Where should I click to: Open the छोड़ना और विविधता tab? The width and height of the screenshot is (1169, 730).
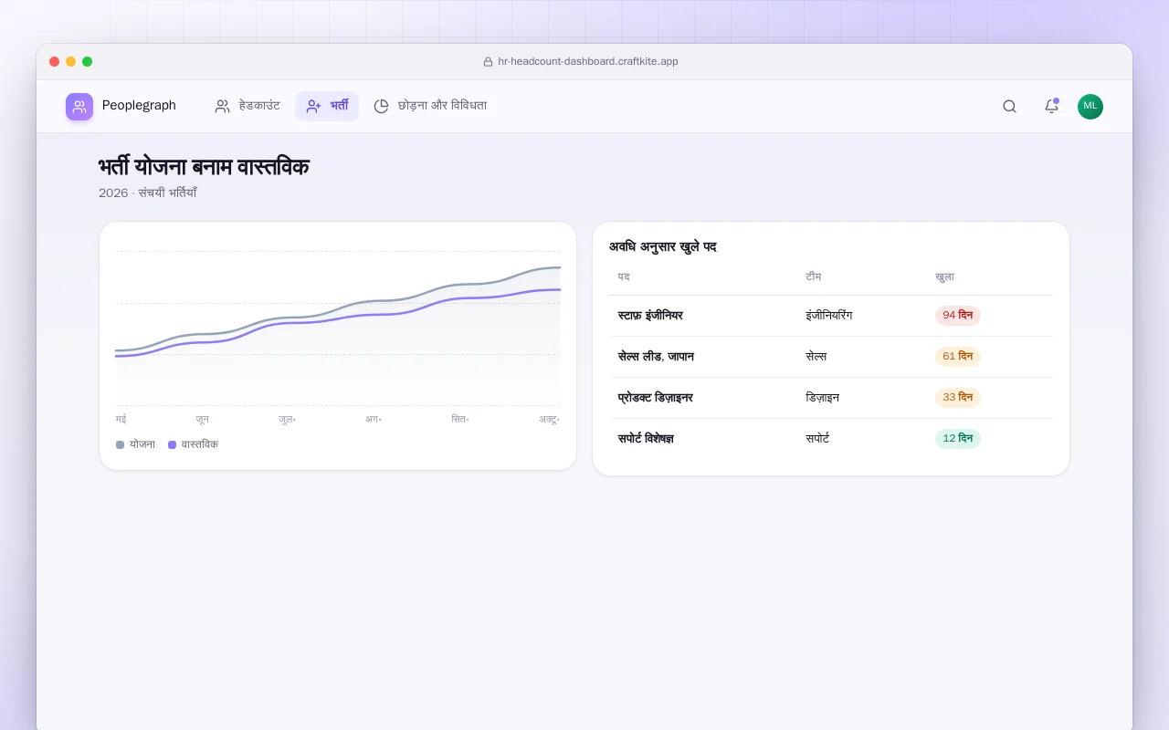point(430,106)
